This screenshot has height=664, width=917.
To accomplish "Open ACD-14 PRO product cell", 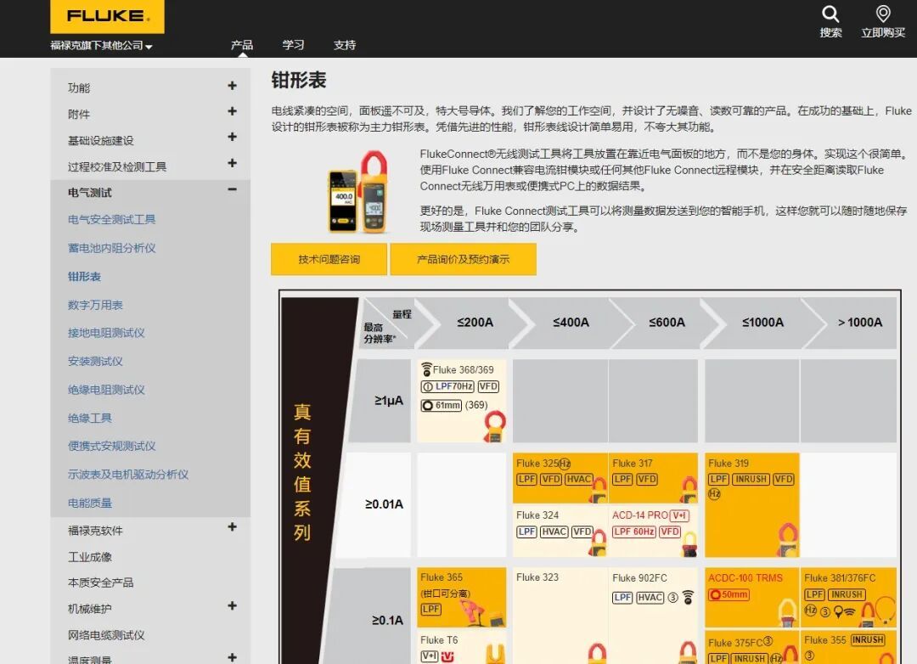I will 653,531.
